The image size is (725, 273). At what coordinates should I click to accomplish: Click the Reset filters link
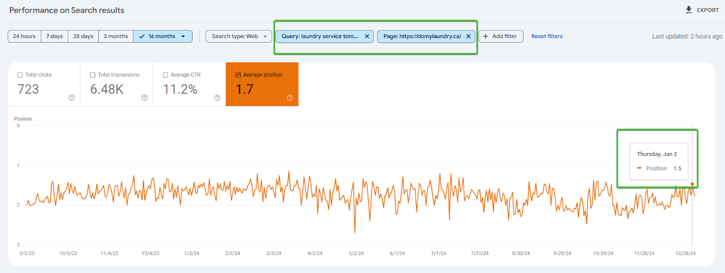[x=546, y=36]
